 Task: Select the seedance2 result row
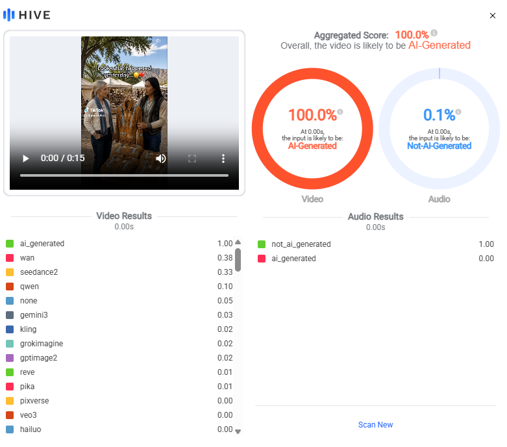[119, 272]
